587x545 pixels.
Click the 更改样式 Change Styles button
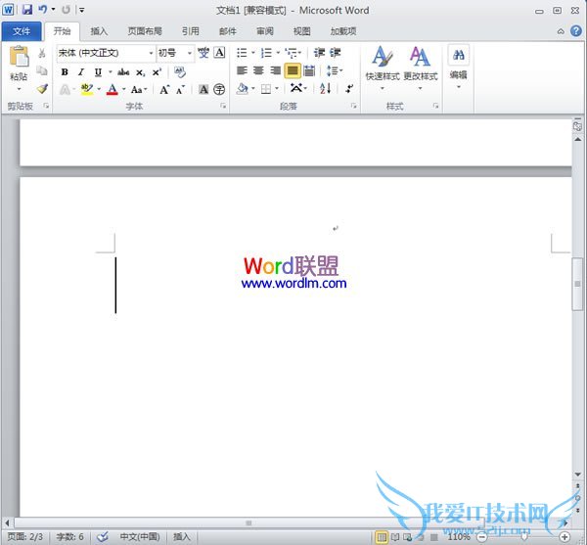coord(421,68)
